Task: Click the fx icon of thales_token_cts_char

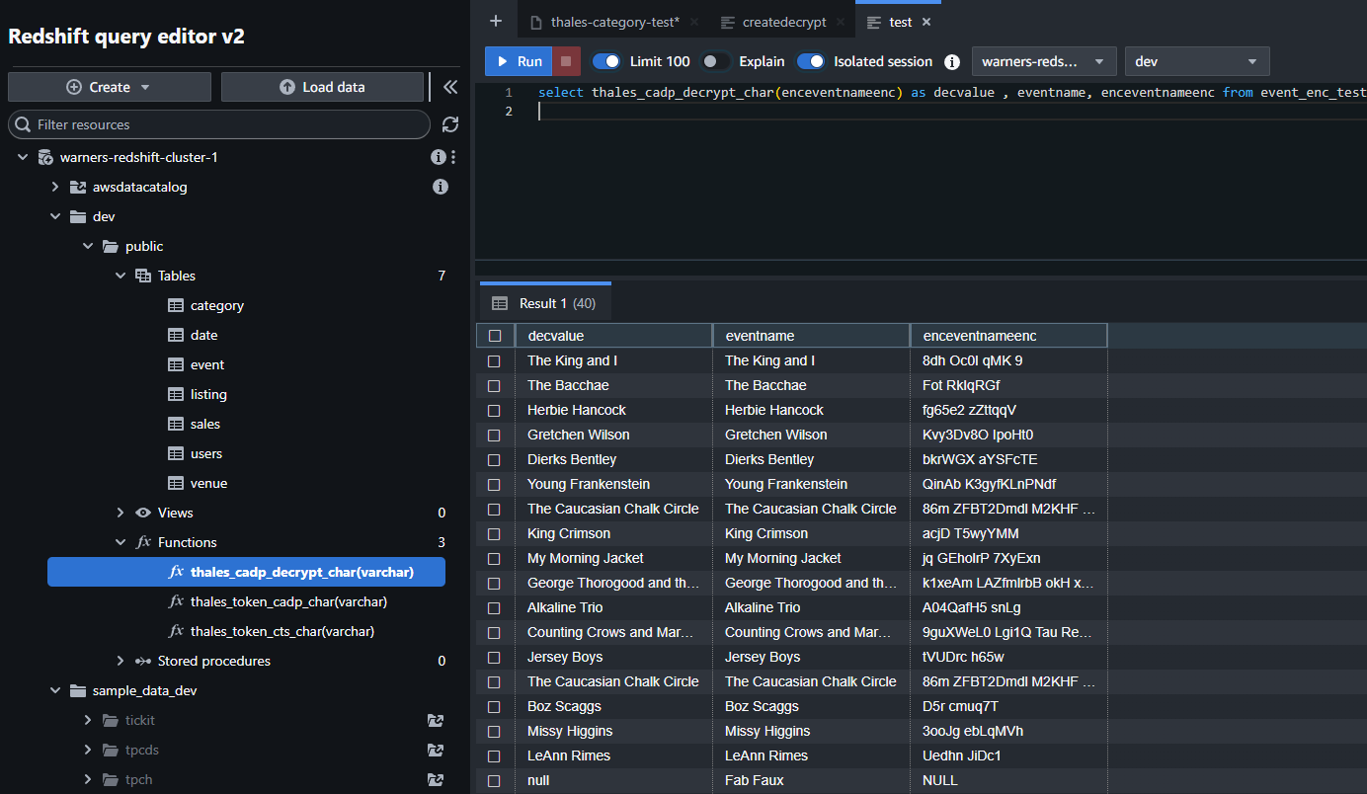Action: tap(176, 631)
